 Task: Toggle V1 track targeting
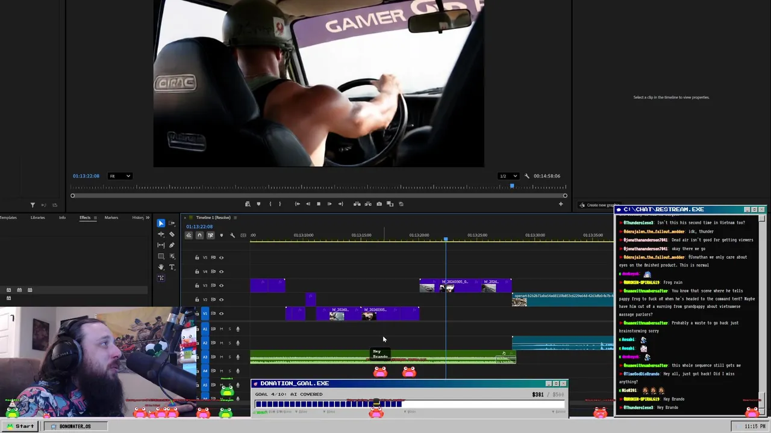(205, 313)
